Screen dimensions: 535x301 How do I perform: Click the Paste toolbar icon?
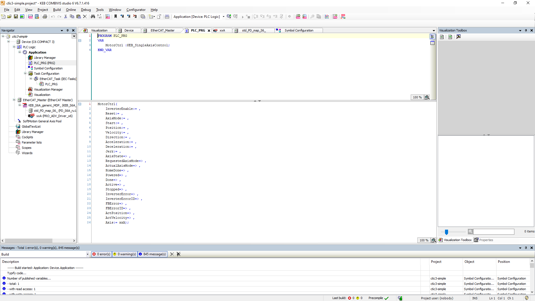pos(79,17)
